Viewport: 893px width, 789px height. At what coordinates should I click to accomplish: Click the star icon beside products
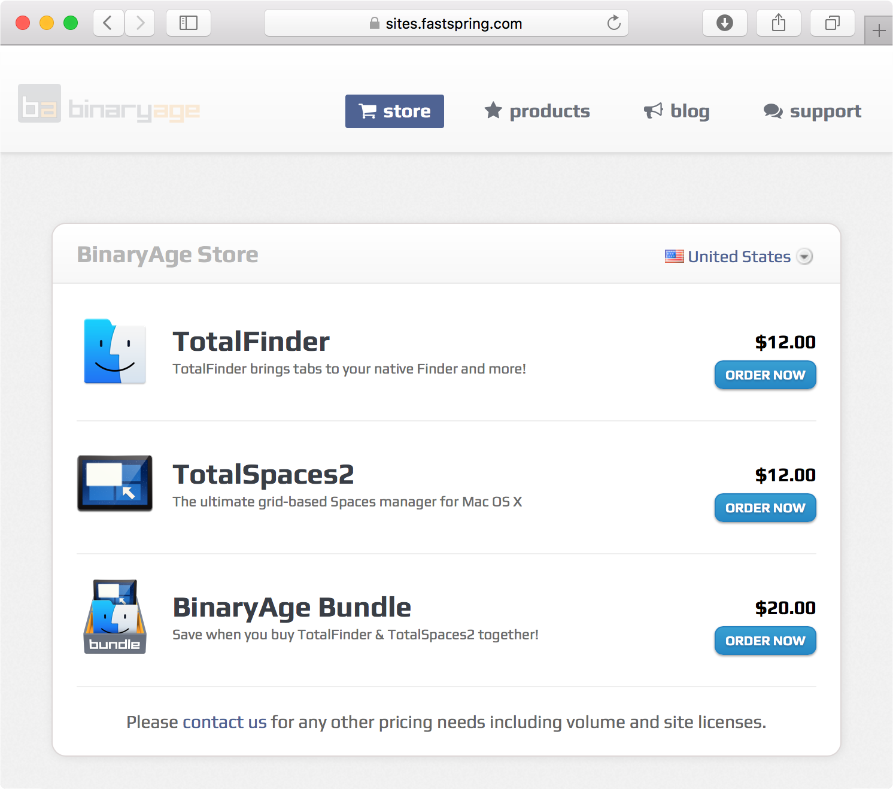pos(493,110)
